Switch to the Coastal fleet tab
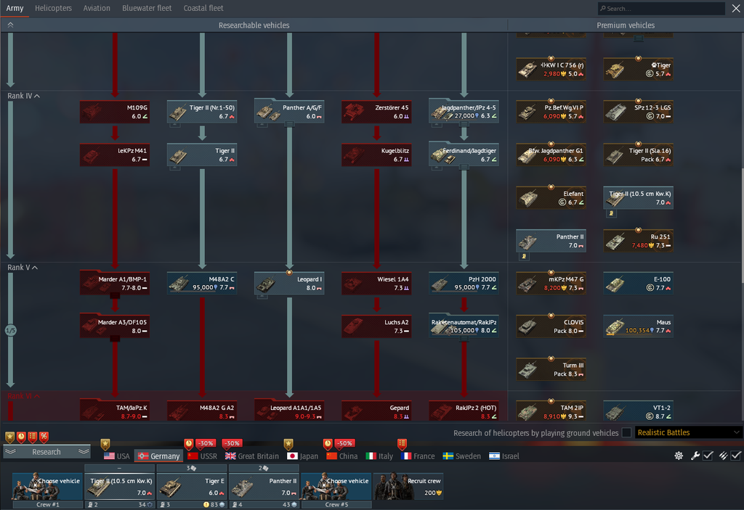744x510 pixels. coord(203,8)
